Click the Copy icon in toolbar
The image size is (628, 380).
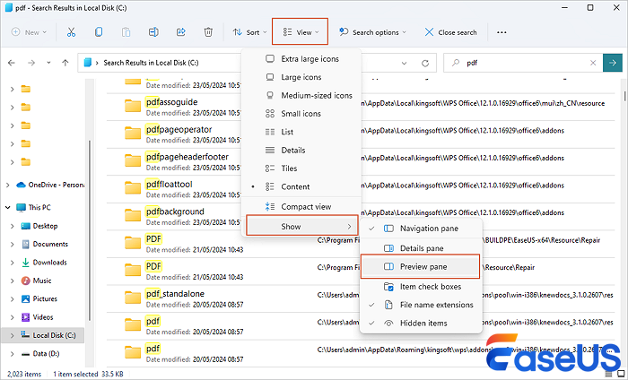99,32
